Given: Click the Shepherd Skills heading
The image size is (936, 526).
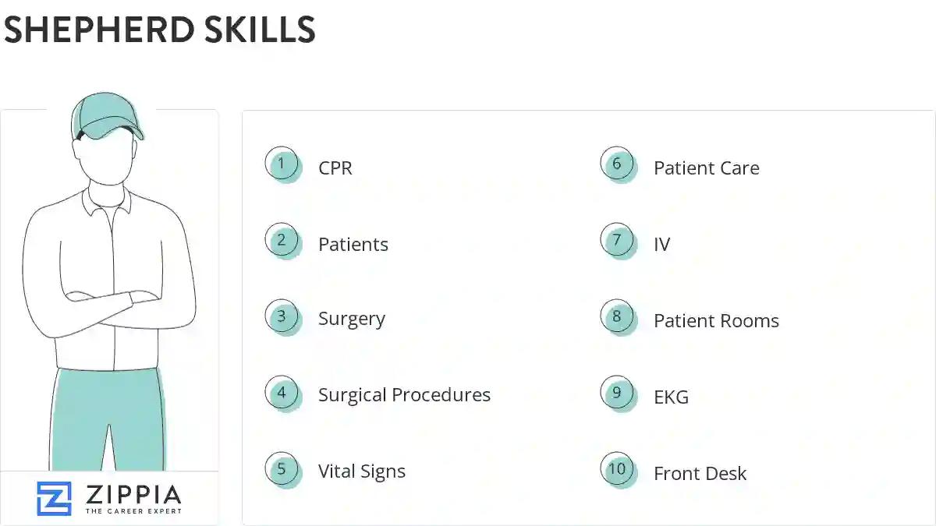Looking at the screenshot, I should click(159, 30).
